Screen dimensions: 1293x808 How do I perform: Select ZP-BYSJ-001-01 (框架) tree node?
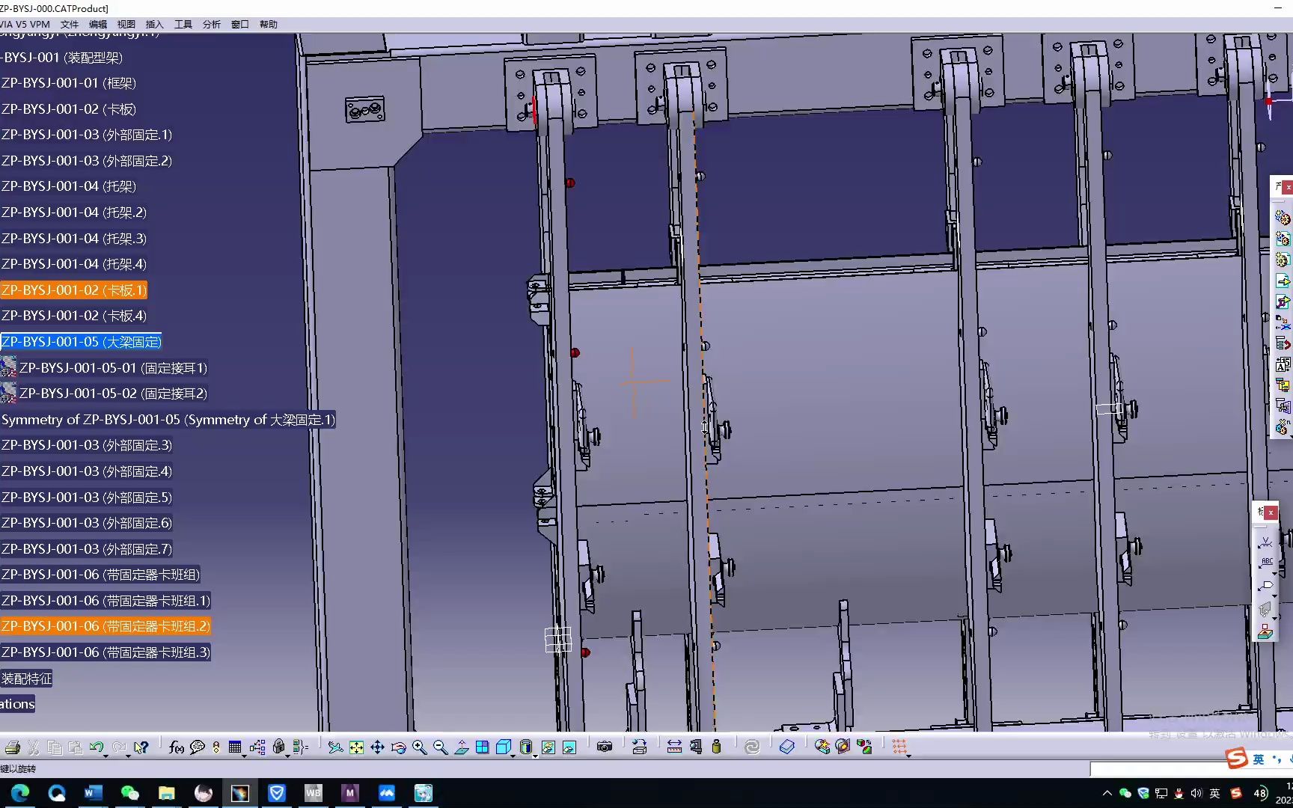(69, 83)
